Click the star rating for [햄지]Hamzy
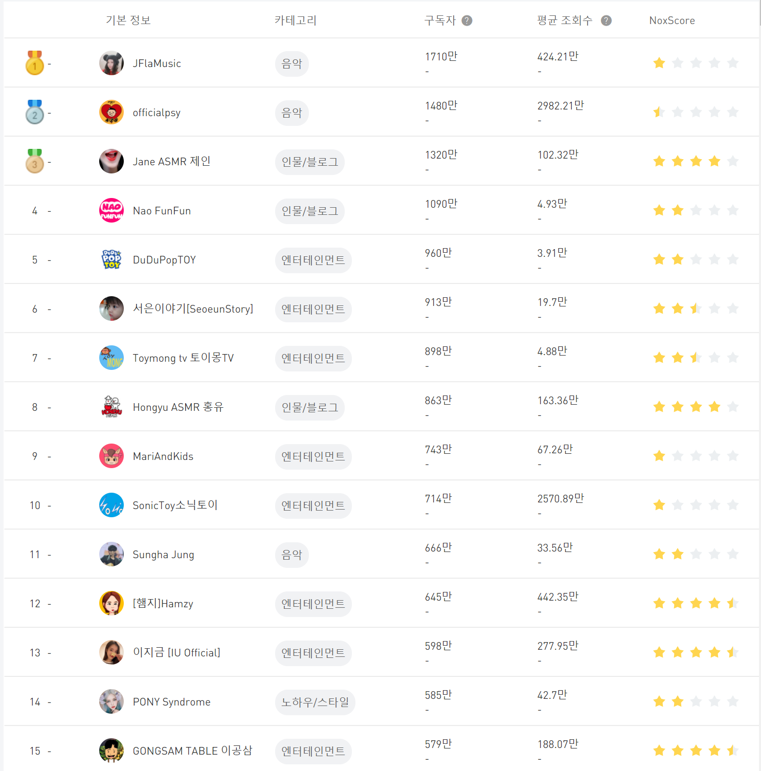The image size is (761, 771). point(696,603)
